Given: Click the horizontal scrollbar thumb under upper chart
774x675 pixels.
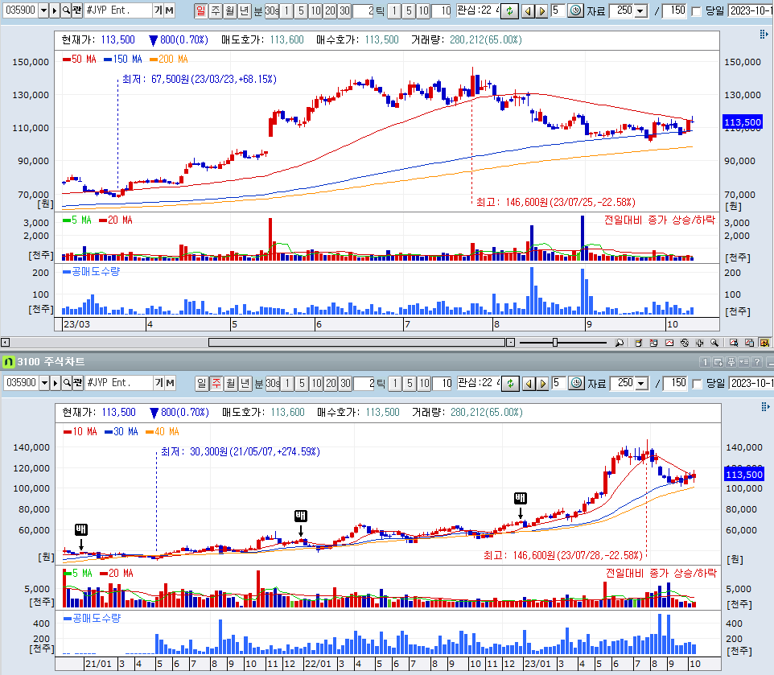Looking at the screenshot, I should click(357, 343).
